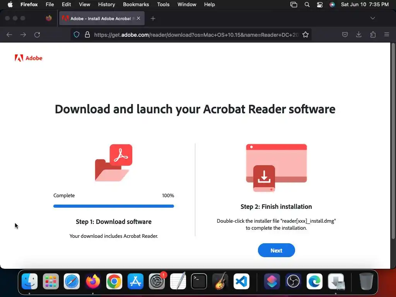Go forward using the forward arrow
The image size is (396, 297).
pos(23,34)
